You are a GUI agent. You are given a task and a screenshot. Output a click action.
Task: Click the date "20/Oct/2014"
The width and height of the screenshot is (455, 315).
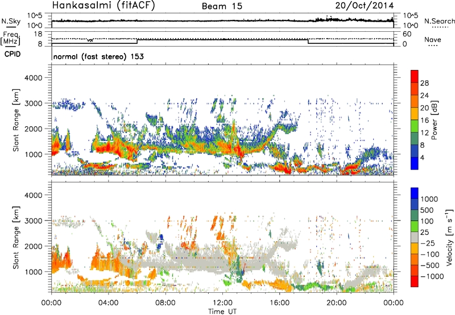point(365,6)
